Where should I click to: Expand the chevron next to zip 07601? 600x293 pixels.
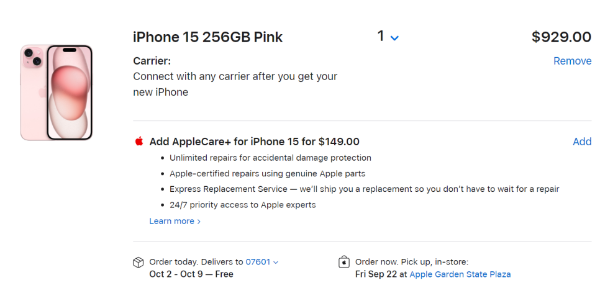coord(276,263)
